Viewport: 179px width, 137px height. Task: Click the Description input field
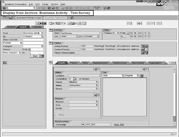33,40
